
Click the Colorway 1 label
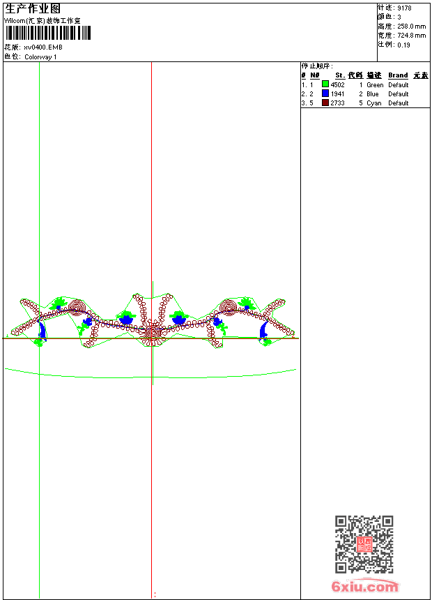click(x=40, y=57)
